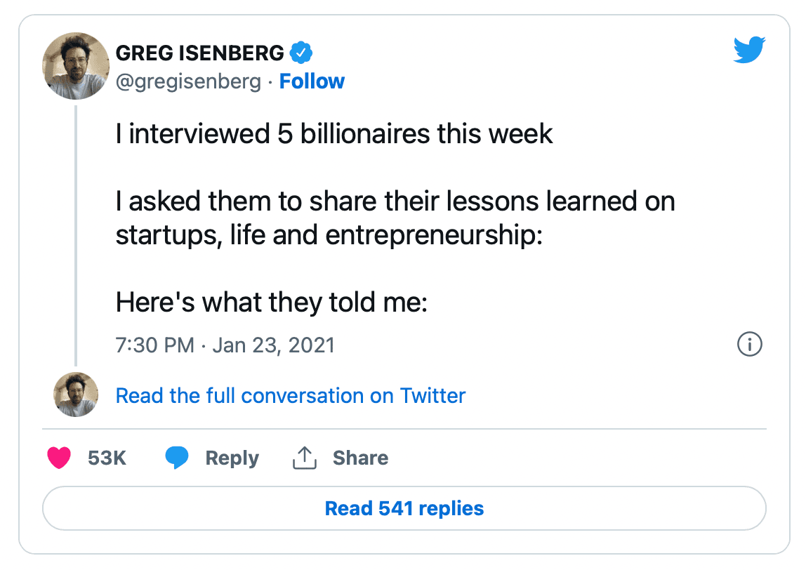Viewport: 806px width, 570px height.
Task: Open the 7:30 PM · Jan 23, 2021 timestamp
Action: (x=225, y=345)
